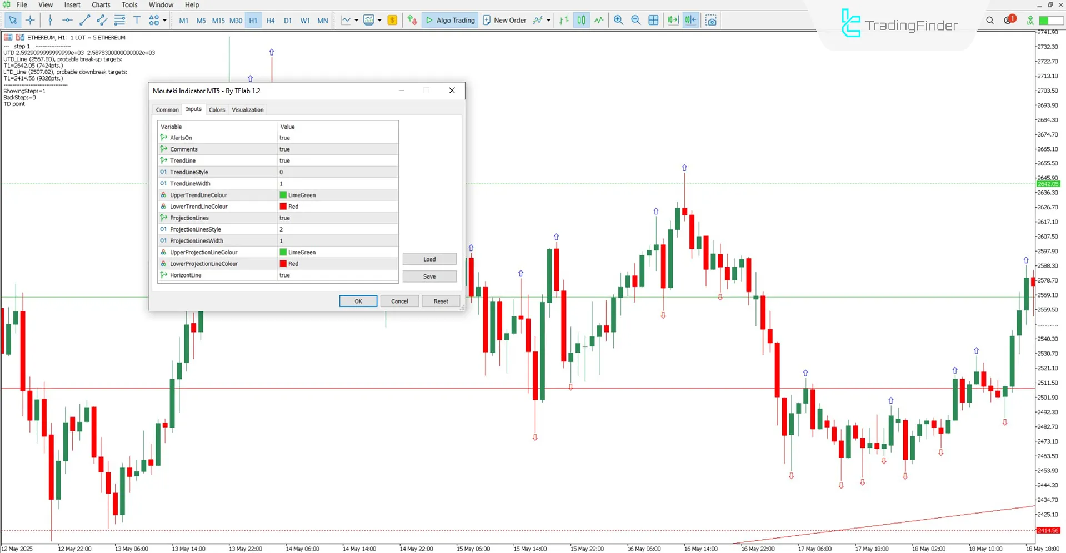Switch to the Colors tab

click(217, 109)
